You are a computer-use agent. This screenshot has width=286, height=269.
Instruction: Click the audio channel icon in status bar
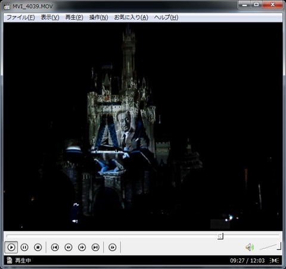pyautogui.click(x=274, y=261)
